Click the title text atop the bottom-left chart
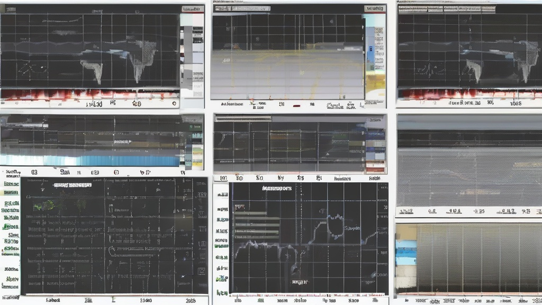 pos(73,185)
